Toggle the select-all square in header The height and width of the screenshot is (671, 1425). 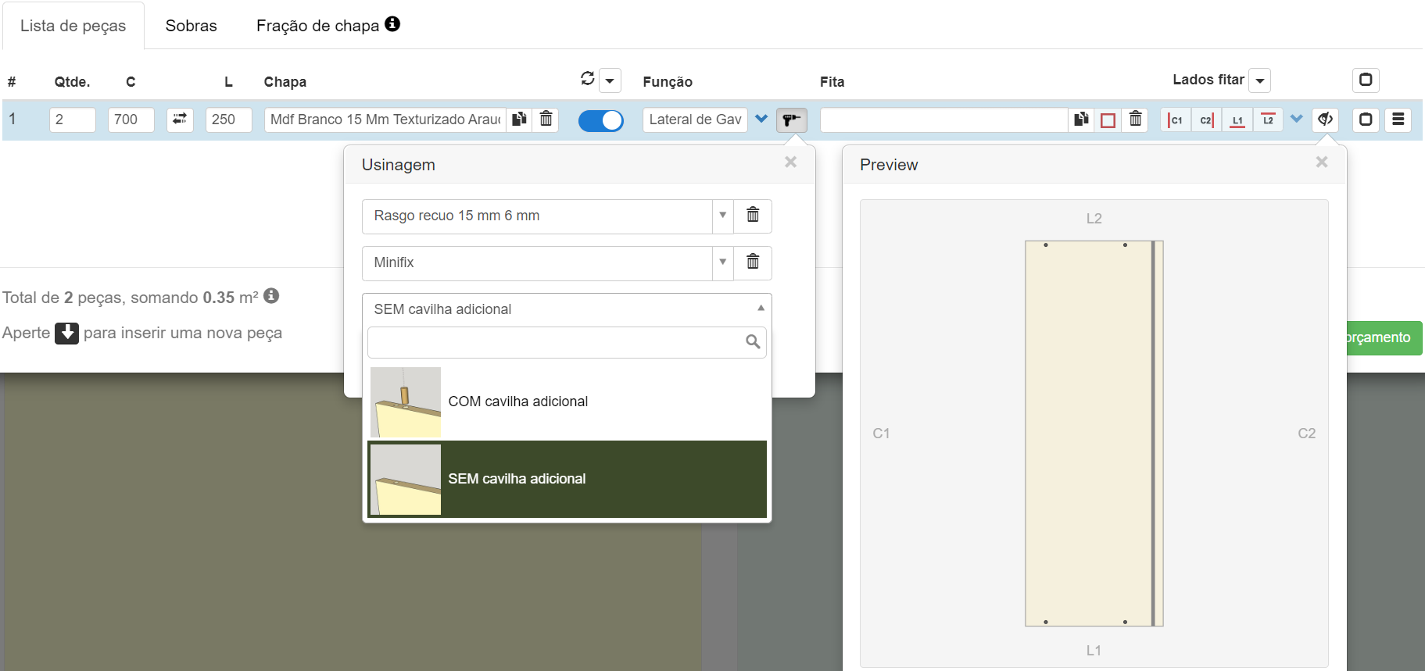1366,80
